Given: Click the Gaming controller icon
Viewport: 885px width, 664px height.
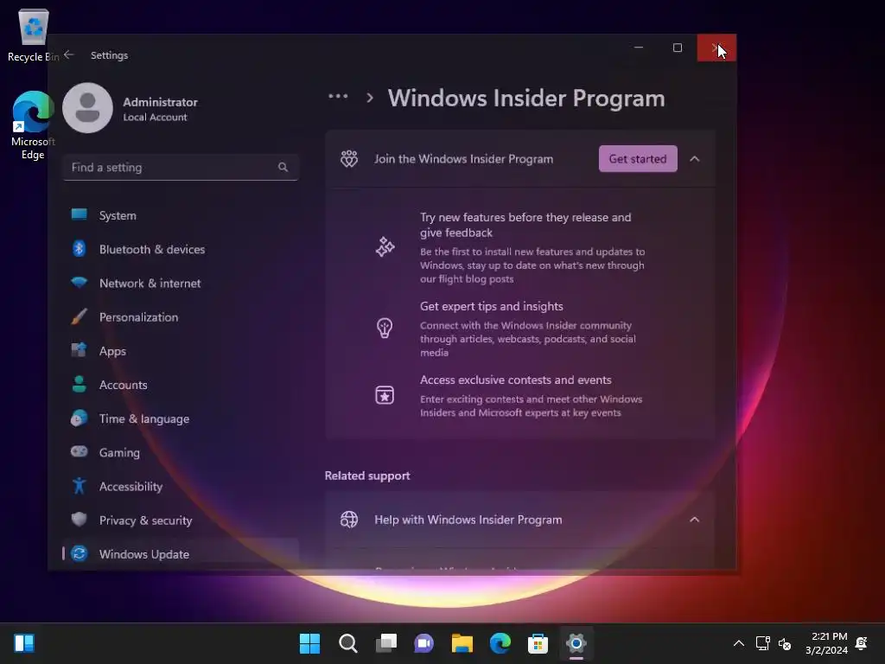Looking at the screenshot, I should [79, 451].
